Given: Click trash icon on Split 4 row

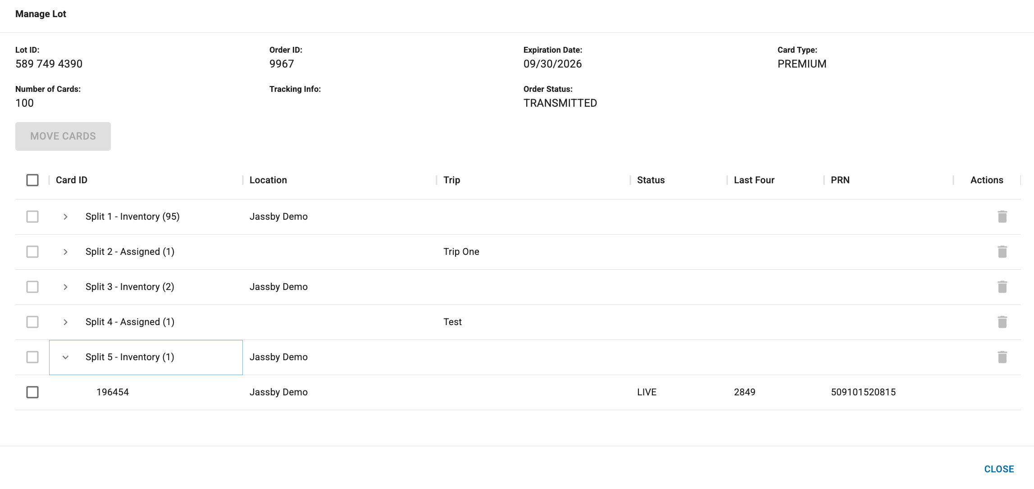Looking at the screenshot, I should point(1002,322).
